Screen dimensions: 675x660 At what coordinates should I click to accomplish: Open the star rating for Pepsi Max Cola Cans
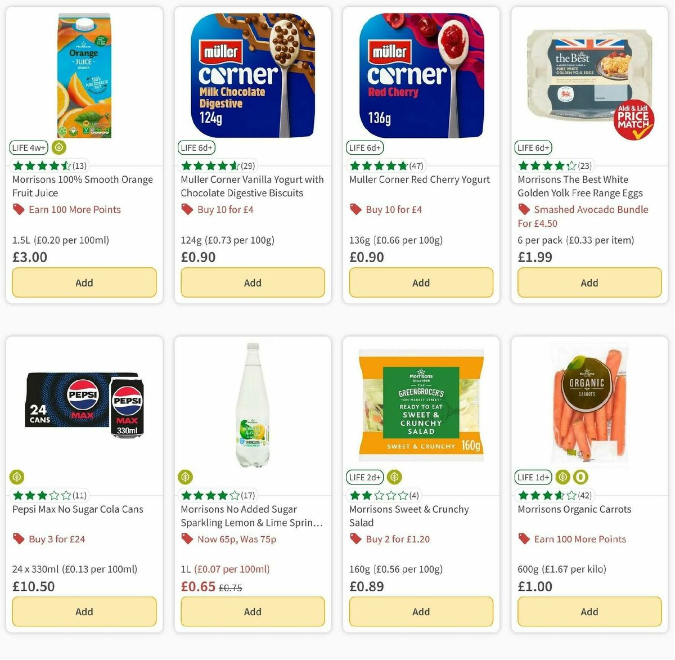[x=43, y=495]
